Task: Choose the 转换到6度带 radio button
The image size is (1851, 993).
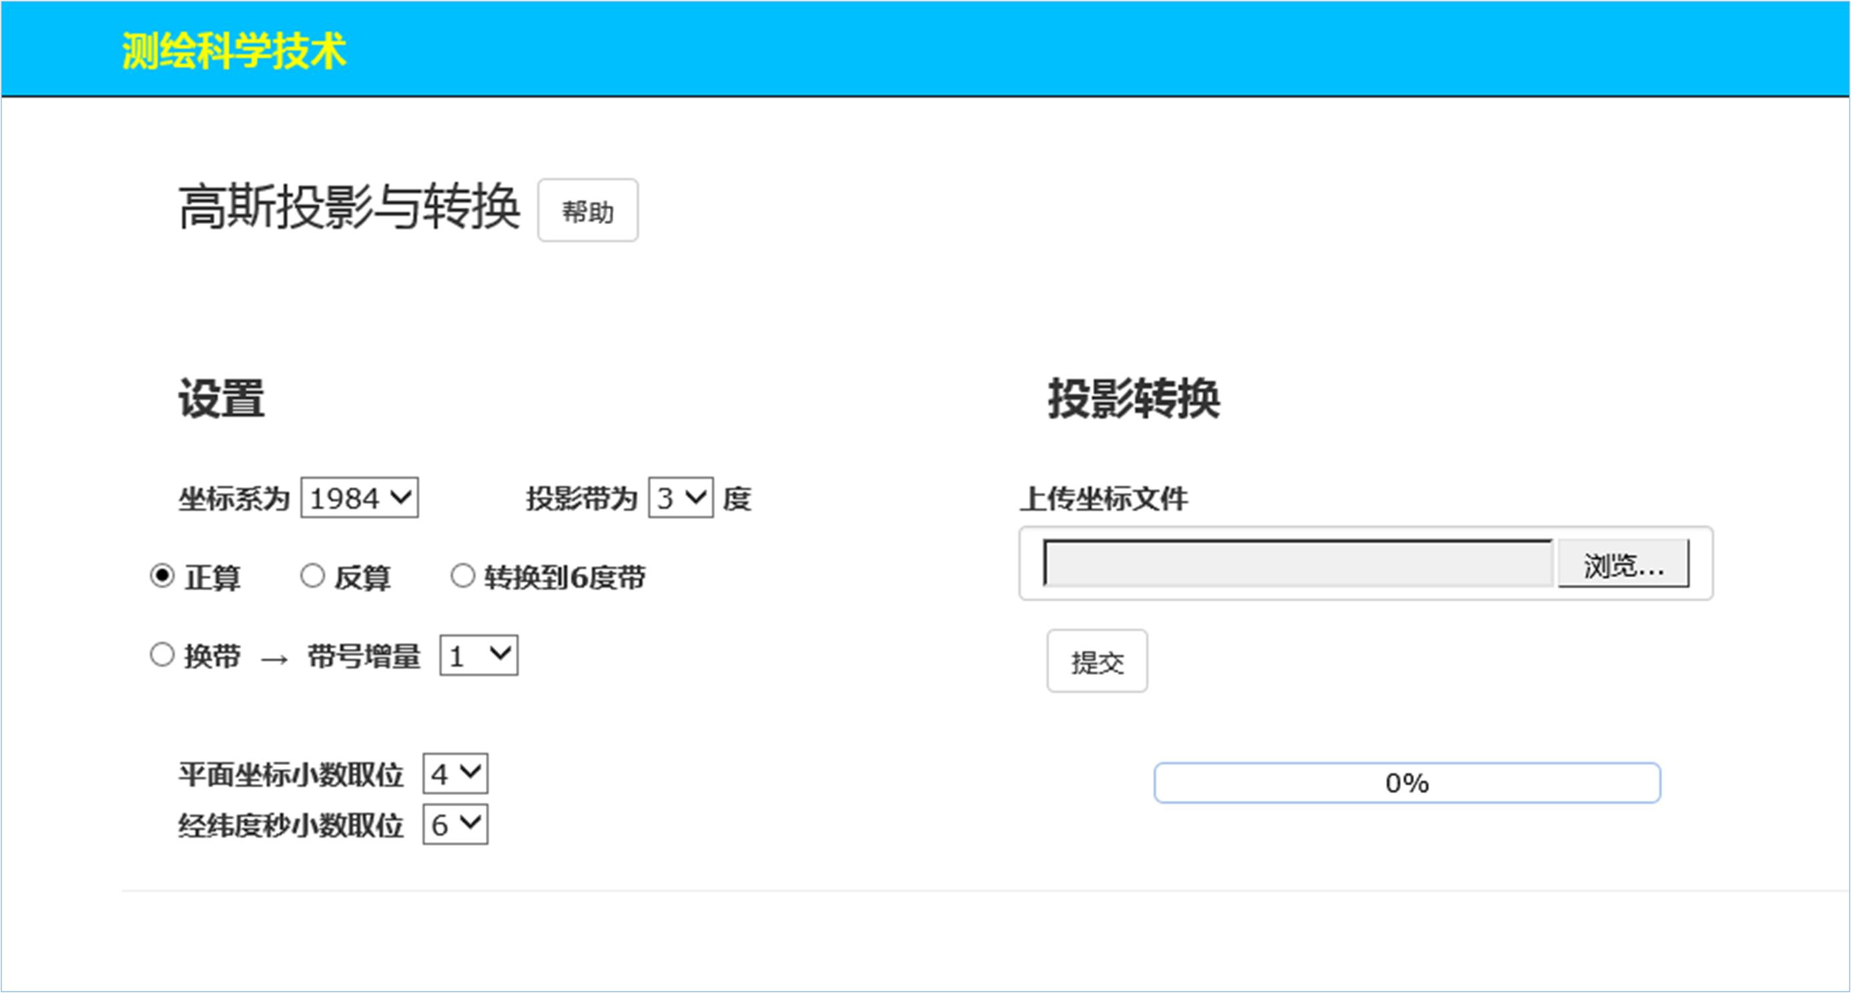Action: point(463,576)
